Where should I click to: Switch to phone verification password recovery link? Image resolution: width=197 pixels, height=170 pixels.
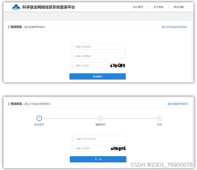[174, 27]
